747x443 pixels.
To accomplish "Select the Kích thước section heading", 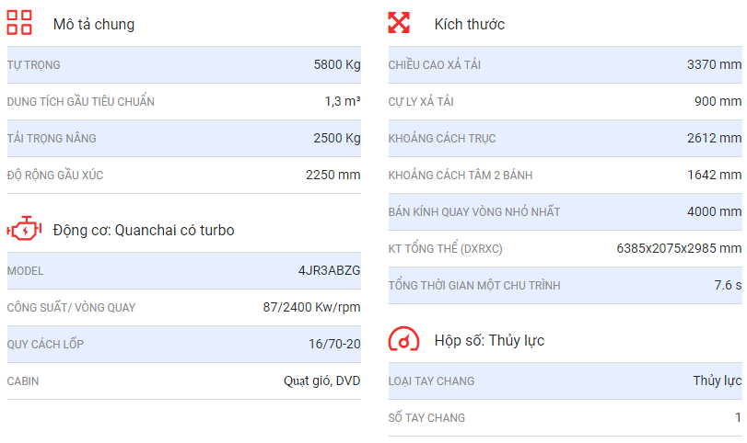I will tap(469, 24).
